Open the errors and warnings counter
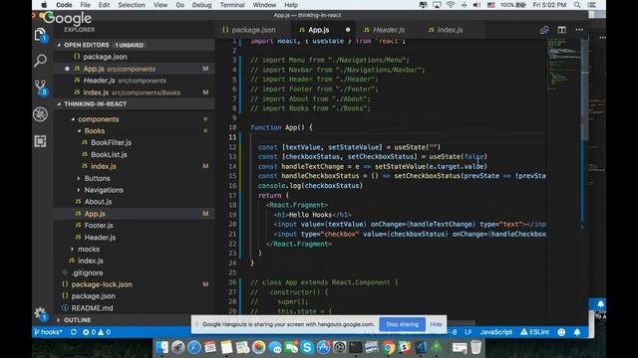 pos(97,332)
